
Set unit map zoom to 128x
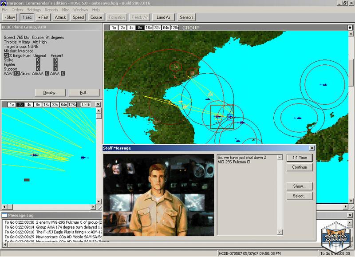72,105
